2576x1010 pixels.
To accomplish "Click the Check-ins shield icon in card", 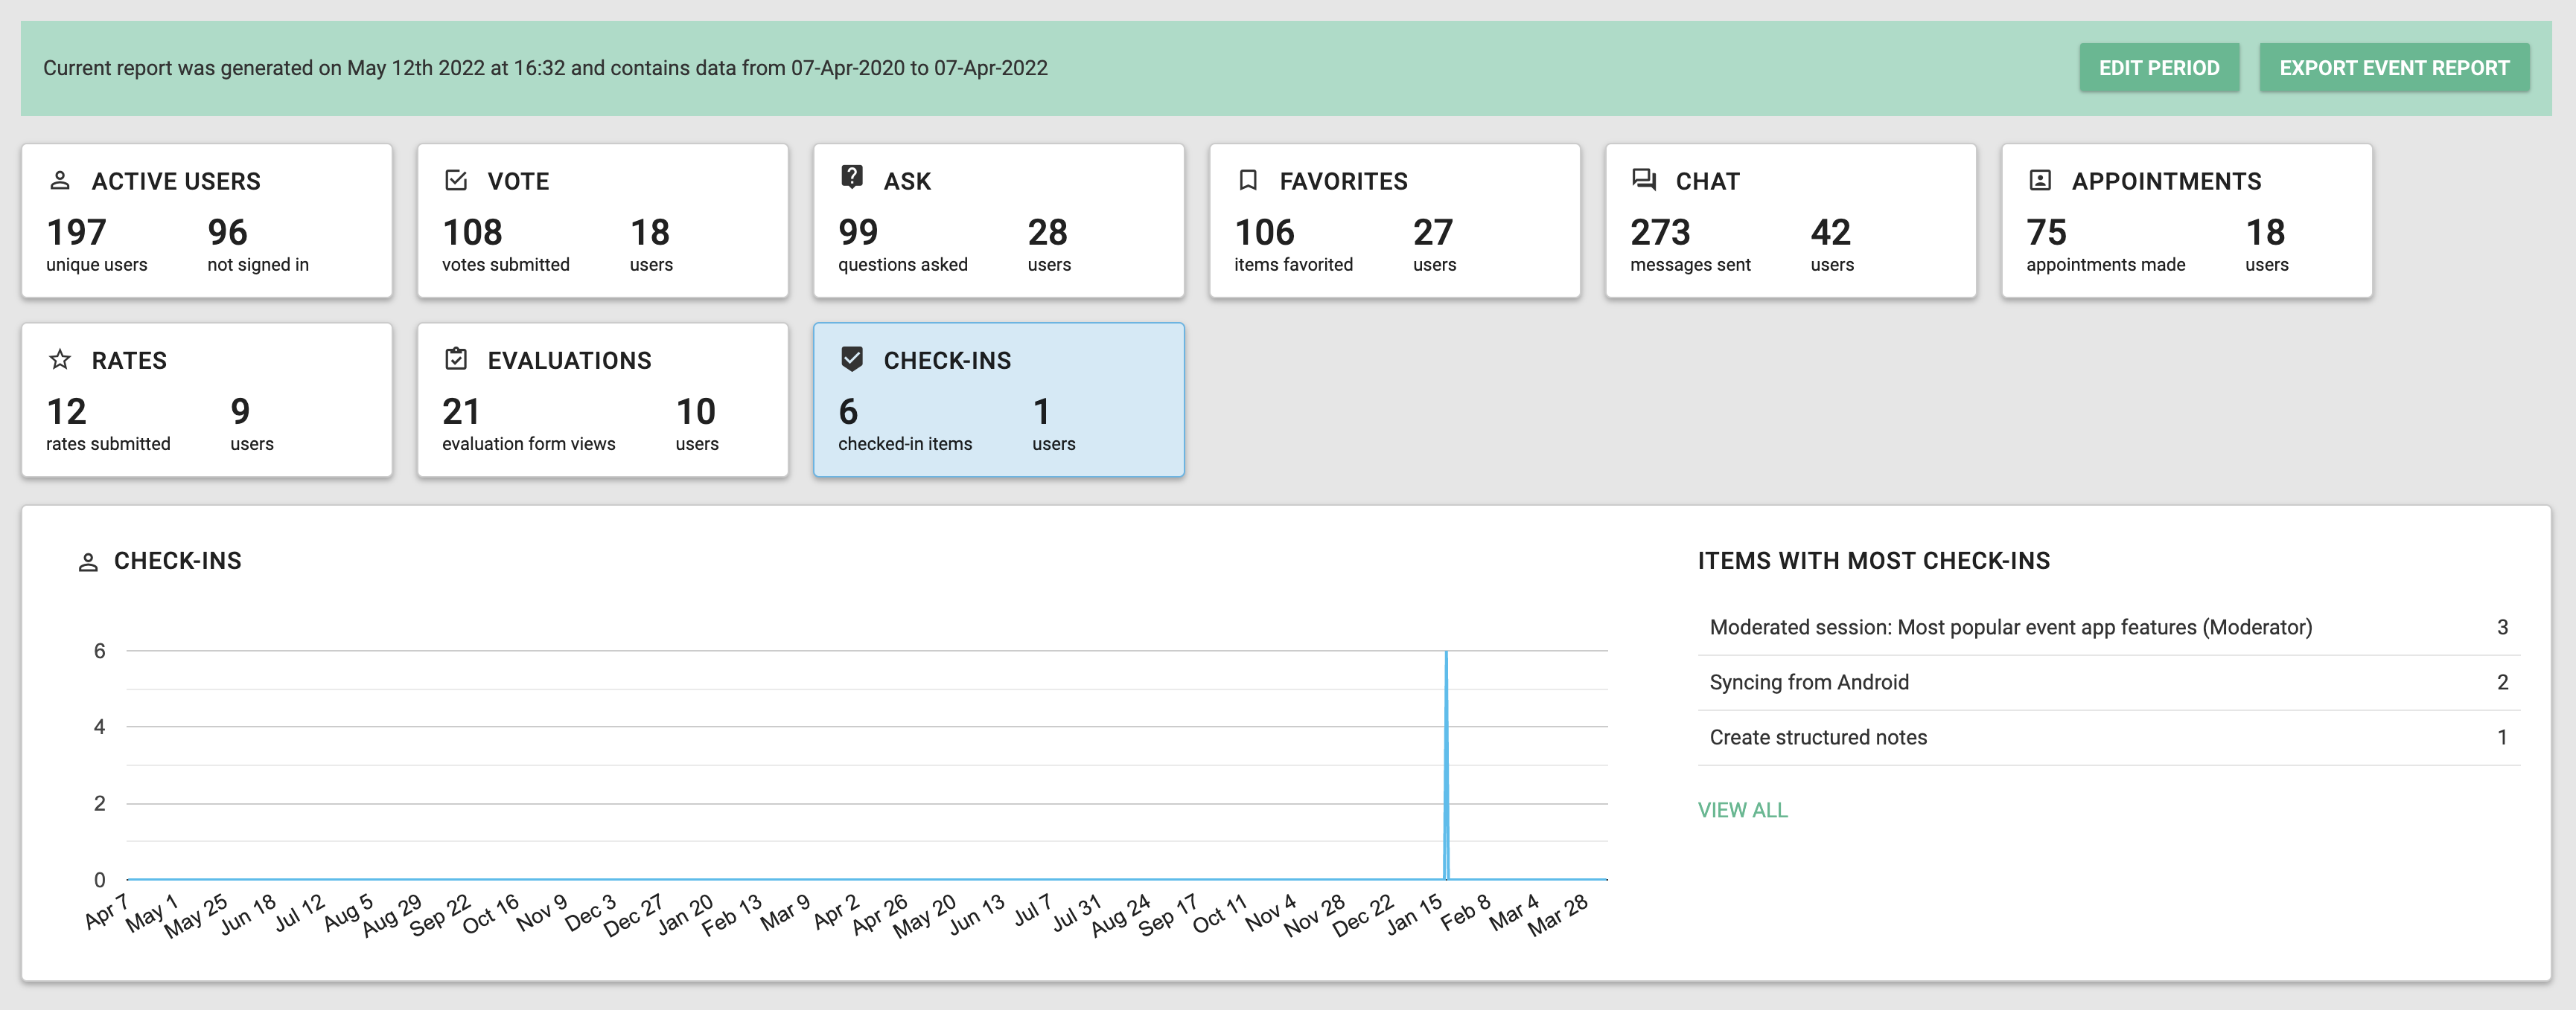I will tap(852, 358).
